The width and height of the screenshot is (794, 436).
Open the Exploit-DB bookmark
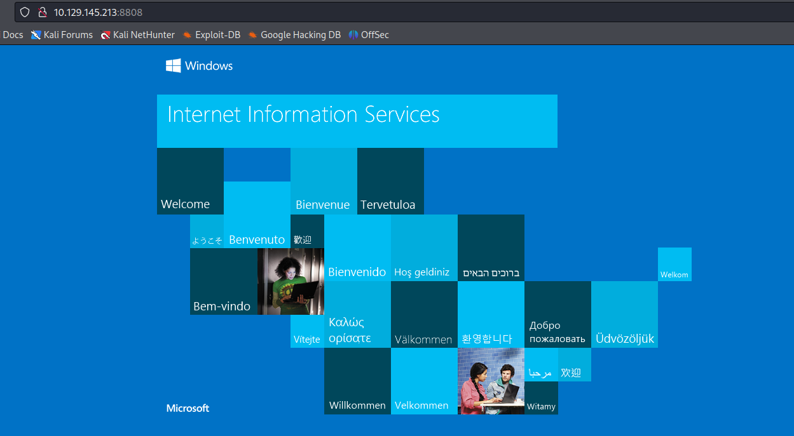coord(212,35)
